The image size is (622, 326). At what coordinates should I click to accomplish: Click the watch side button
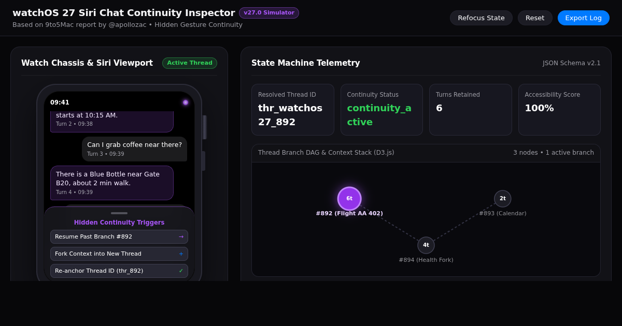point(204,161)
